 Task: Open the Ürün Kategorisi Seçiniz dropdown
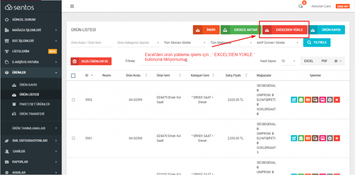point(138,43)
